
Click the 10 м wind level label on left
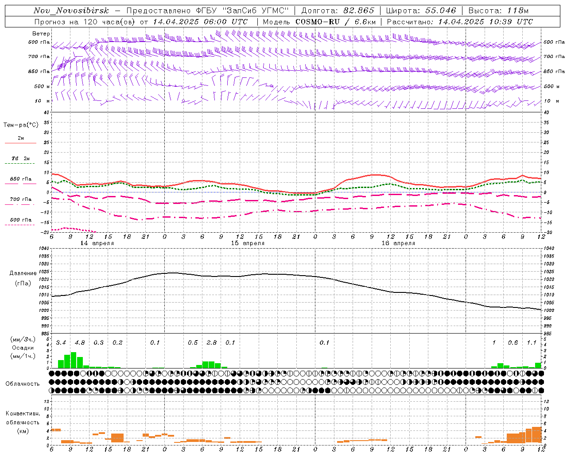coord(42,101)
